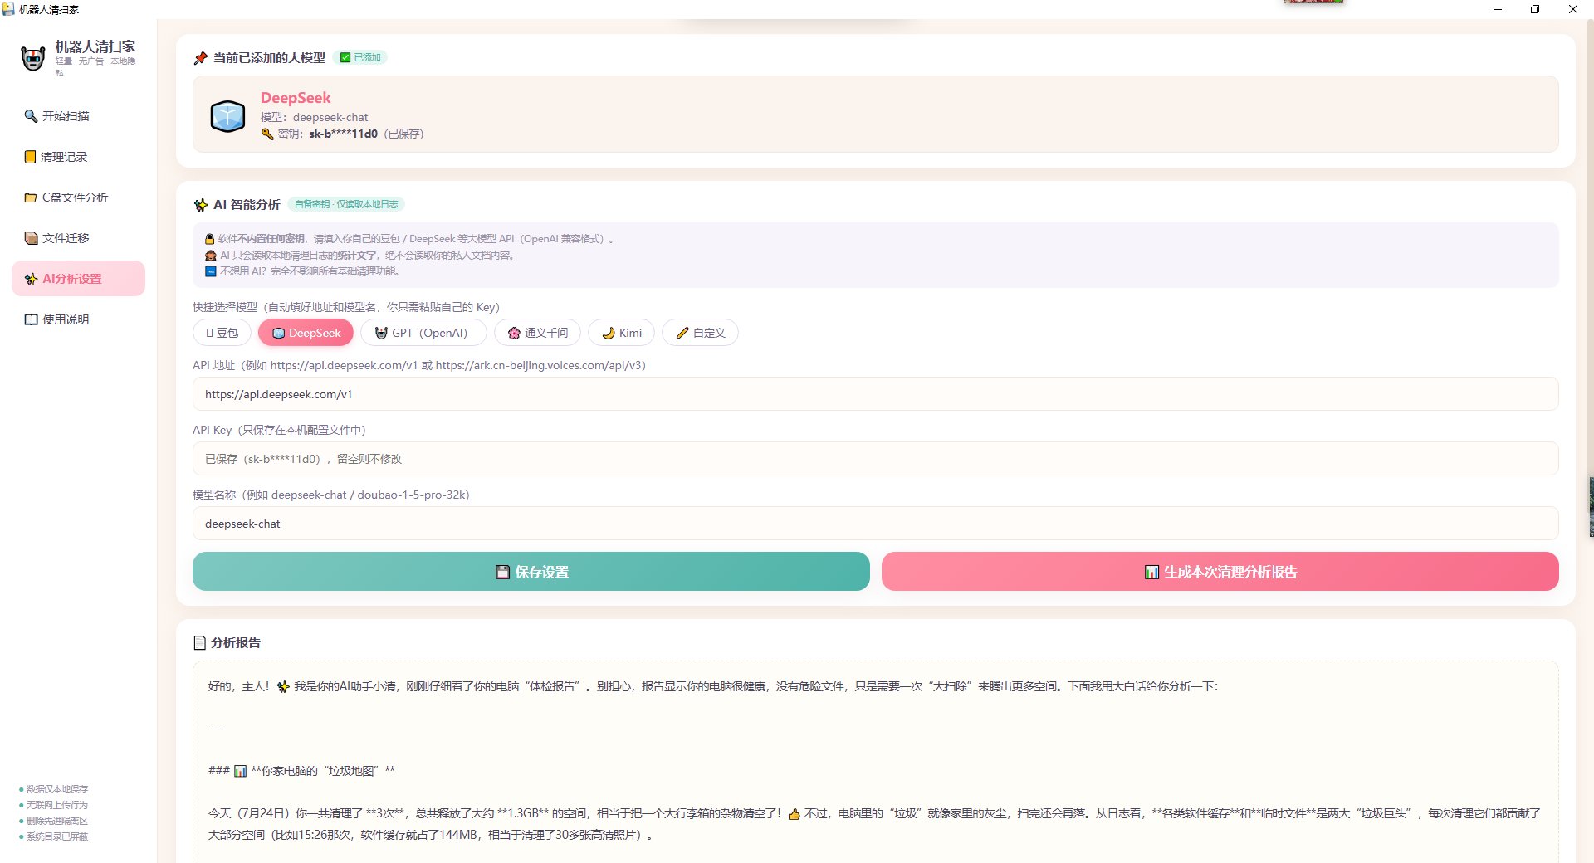Click the DeepSeek title in model card
The height and width of the screenshot is (863, 1594).
pyautogui.click(x=296, y=98)
